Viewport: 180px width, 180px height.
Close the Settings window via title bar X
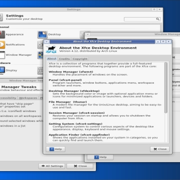[160, 9]
